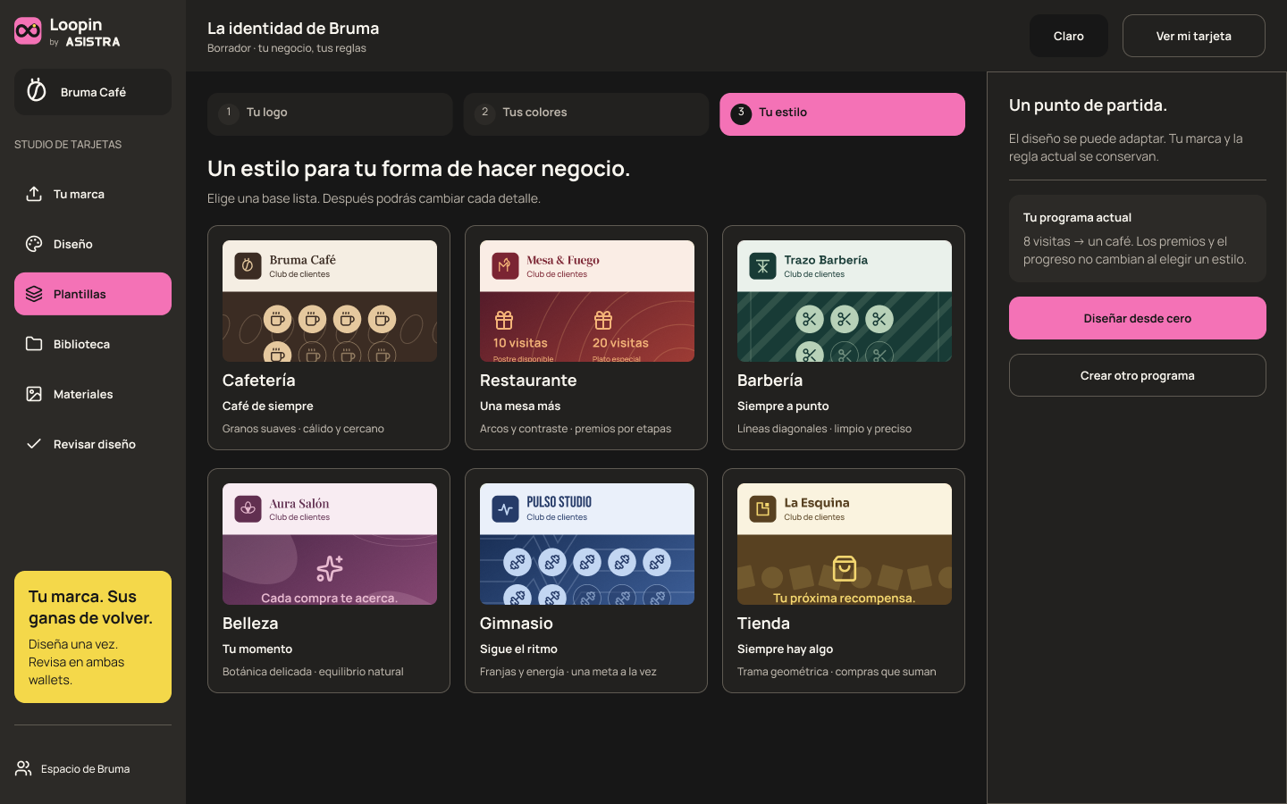Click the sparkle icon on Belleza card

(x=330, y=568)
